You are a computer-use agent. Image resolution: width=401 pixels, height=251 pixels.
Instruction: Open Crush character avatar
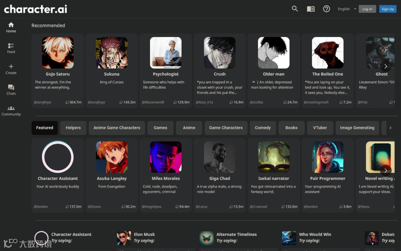click(220, 53)
